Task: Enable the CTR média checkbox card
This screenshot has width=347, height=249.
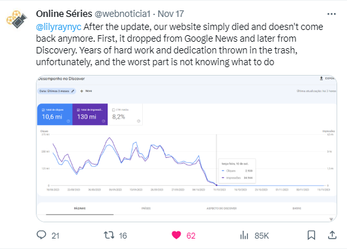Action: (125, 114)
